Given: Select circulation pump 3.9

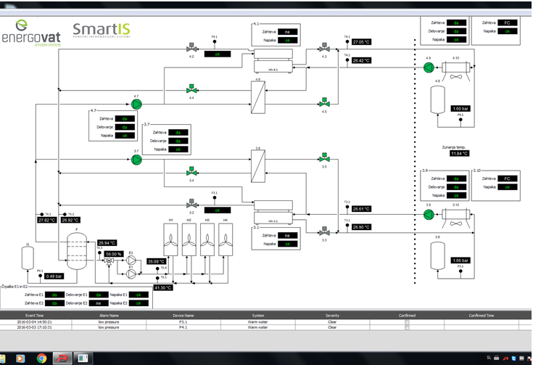Looking at the screenshot, I should pos(429,215).
